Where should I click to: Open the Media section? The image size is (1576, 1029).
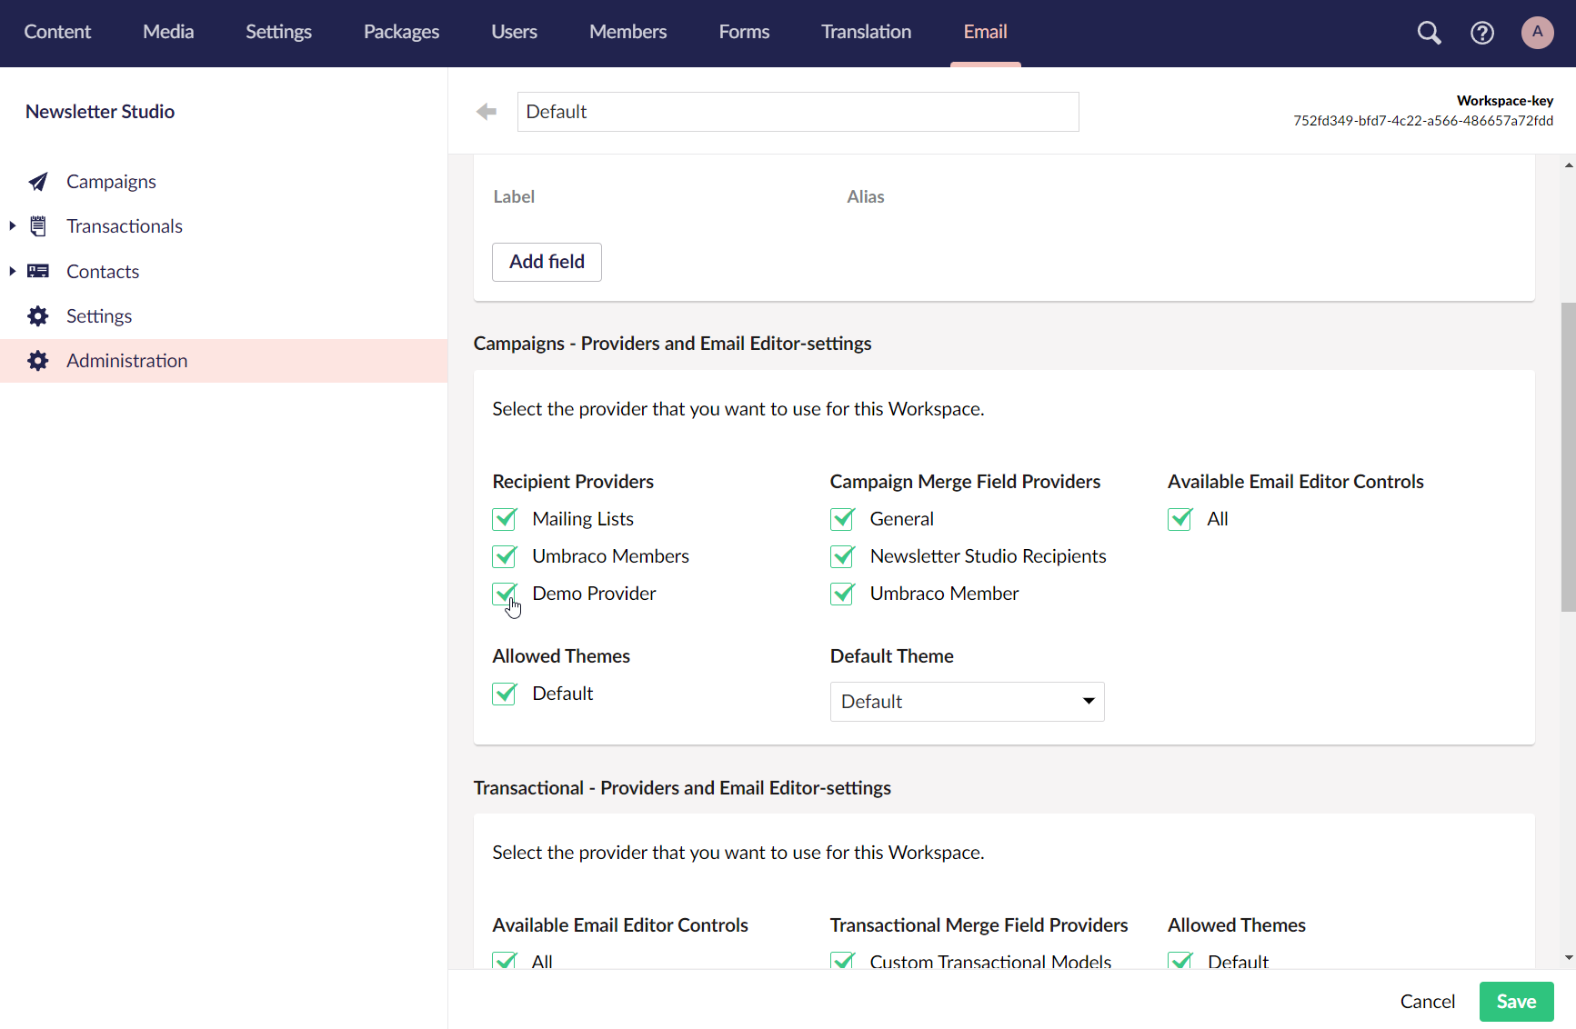coord(168,32)
